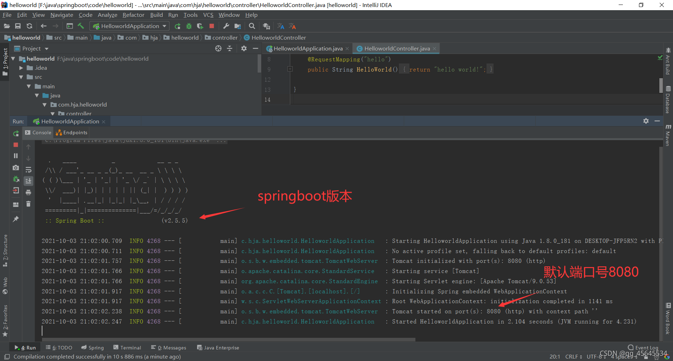Stop process with Run panel red square
Image resolution: width=673 pixels, height=361 pixels.
pos(16,145)
